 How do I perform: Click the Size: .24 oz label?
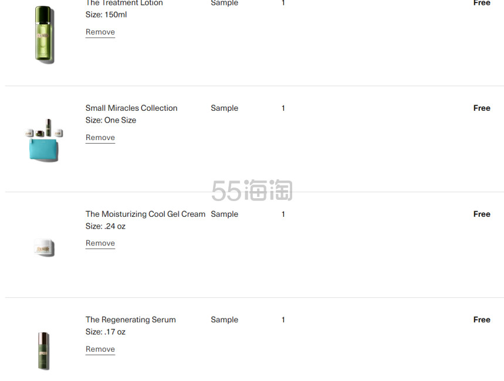tap(105, 226)
